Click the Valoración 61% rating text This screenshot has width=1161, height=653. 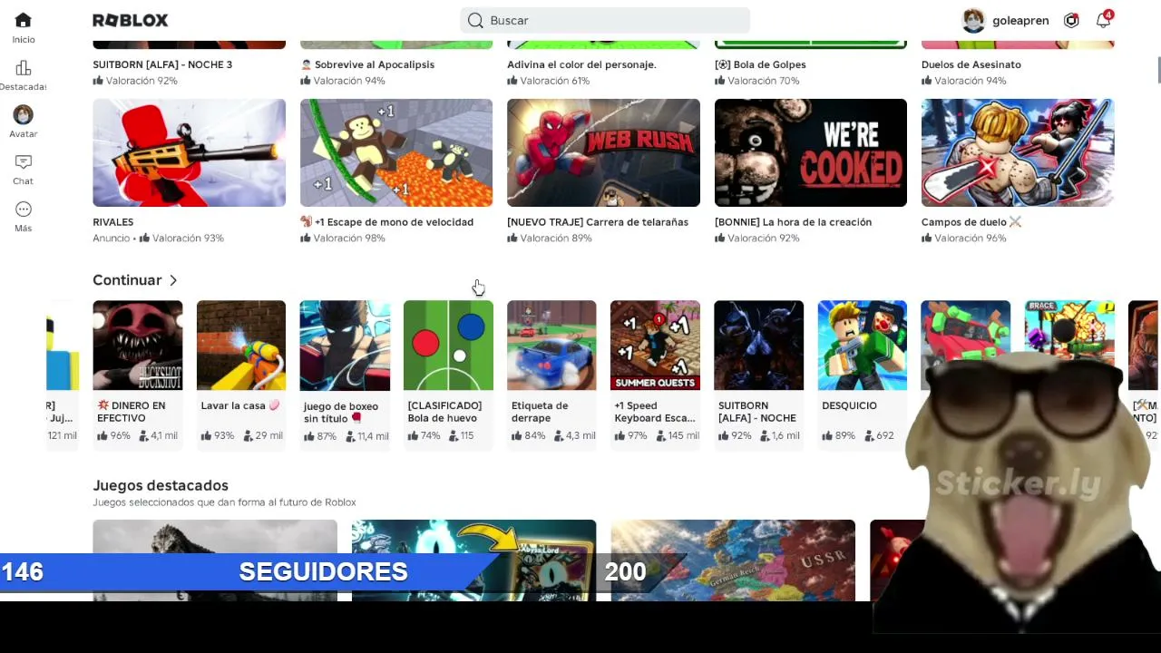556,81
